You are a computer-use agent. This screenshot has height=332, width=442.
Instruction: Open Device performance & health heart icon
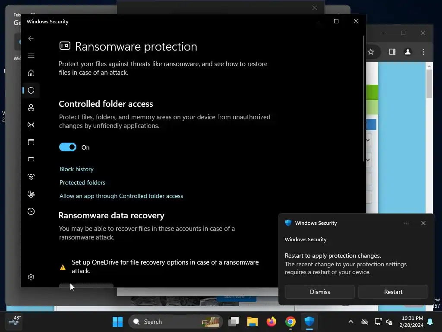[31, 177]
